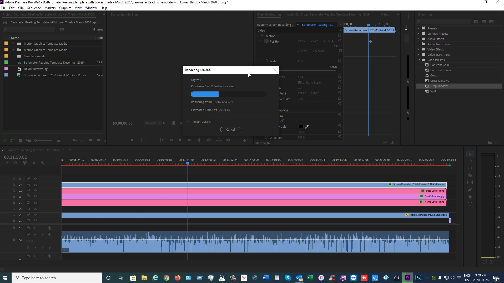
Task: Select the Slip tool
Action: click(470, 182)
